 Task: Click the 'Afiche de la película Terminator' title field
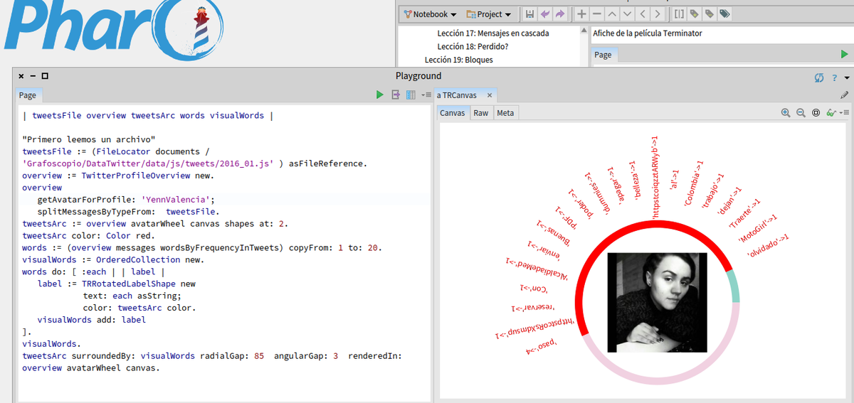[722, 33]
